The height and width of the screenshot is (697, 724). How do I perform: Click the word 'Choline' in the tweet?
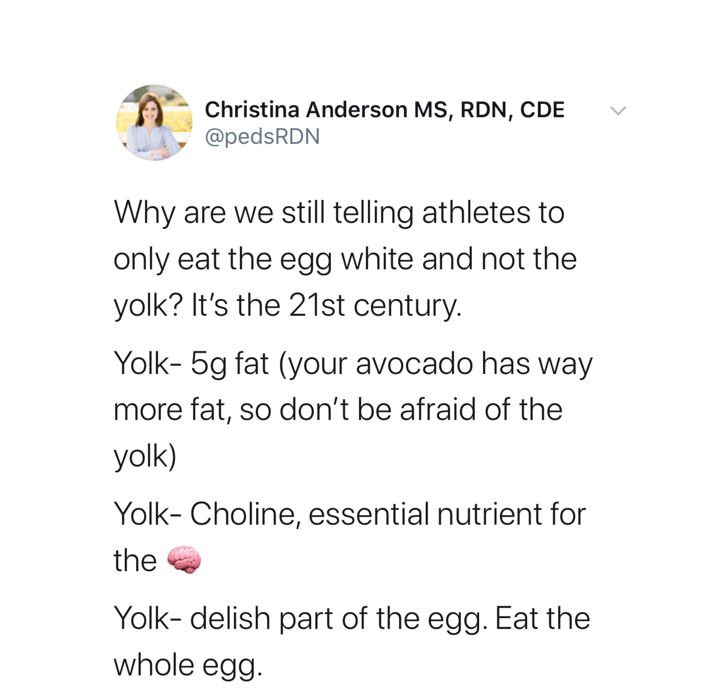click(242, 514)
